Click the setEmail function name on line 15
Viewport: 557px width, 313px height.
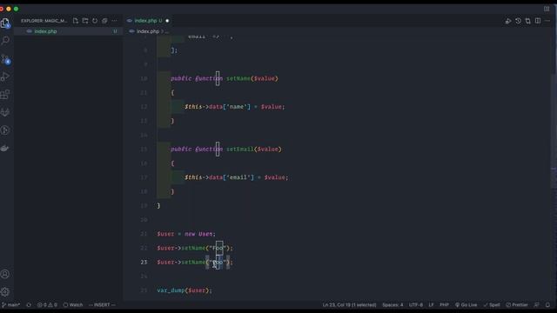click(x=240, y=149)
